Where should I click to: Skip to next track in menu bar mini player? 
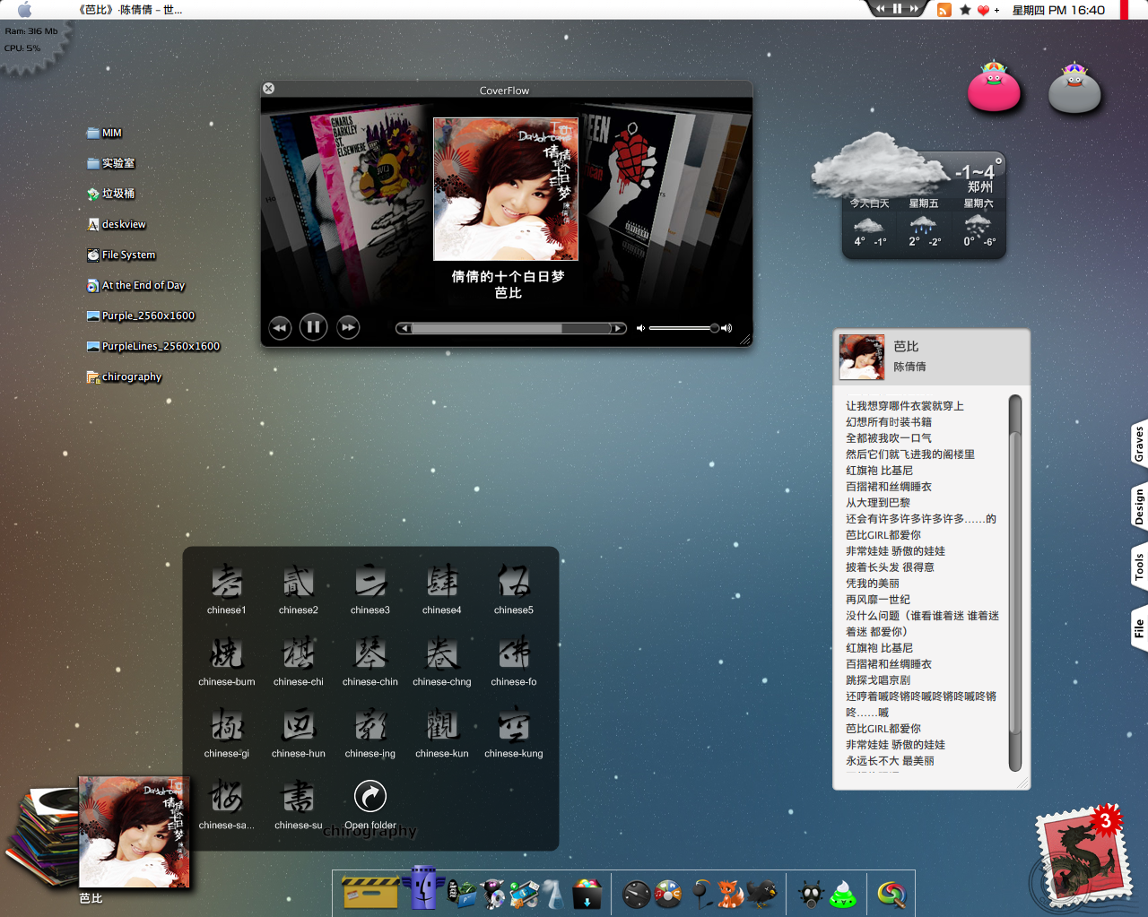tap(914, 8)
